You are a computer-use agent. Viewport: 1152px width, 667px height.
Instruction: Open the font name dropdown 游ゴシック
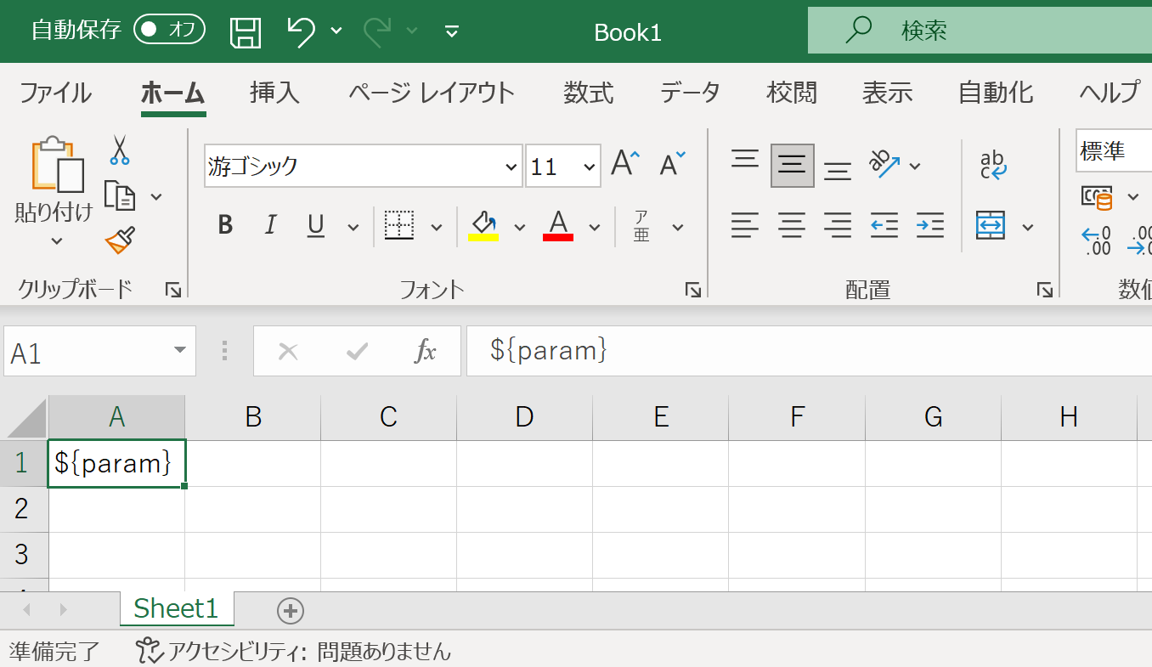pyautogui.click(x=511, y=167)
